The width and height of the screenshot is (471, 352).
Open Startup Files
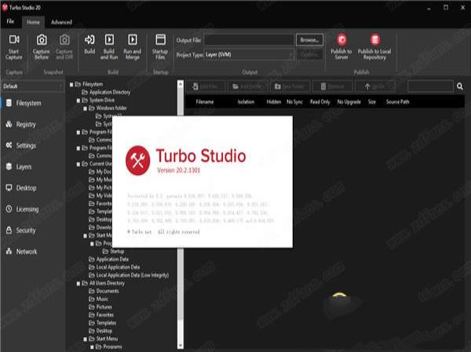[x=160, y=47]
